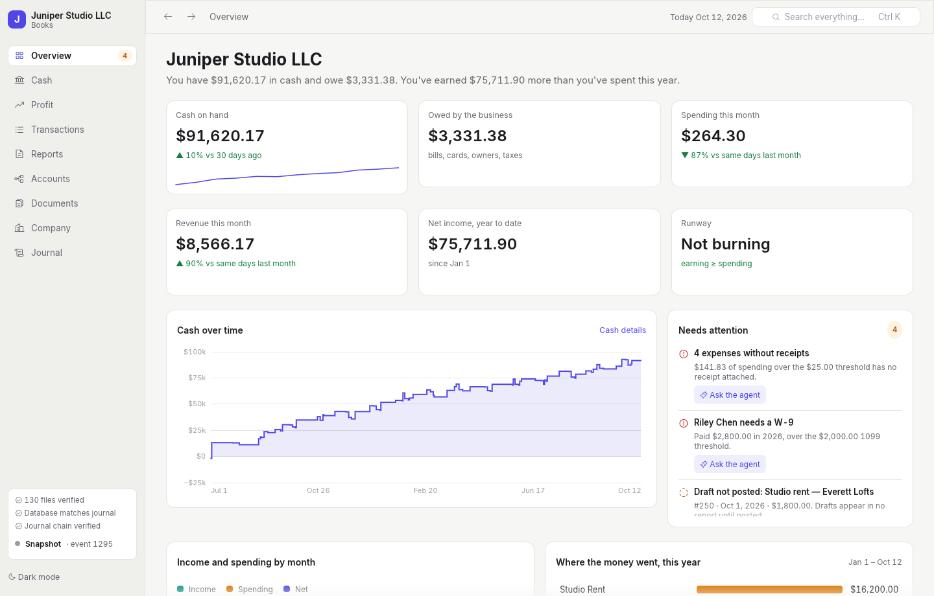Click the check icon next to Database matches journal
934x596 pixels.
point(19,513)
